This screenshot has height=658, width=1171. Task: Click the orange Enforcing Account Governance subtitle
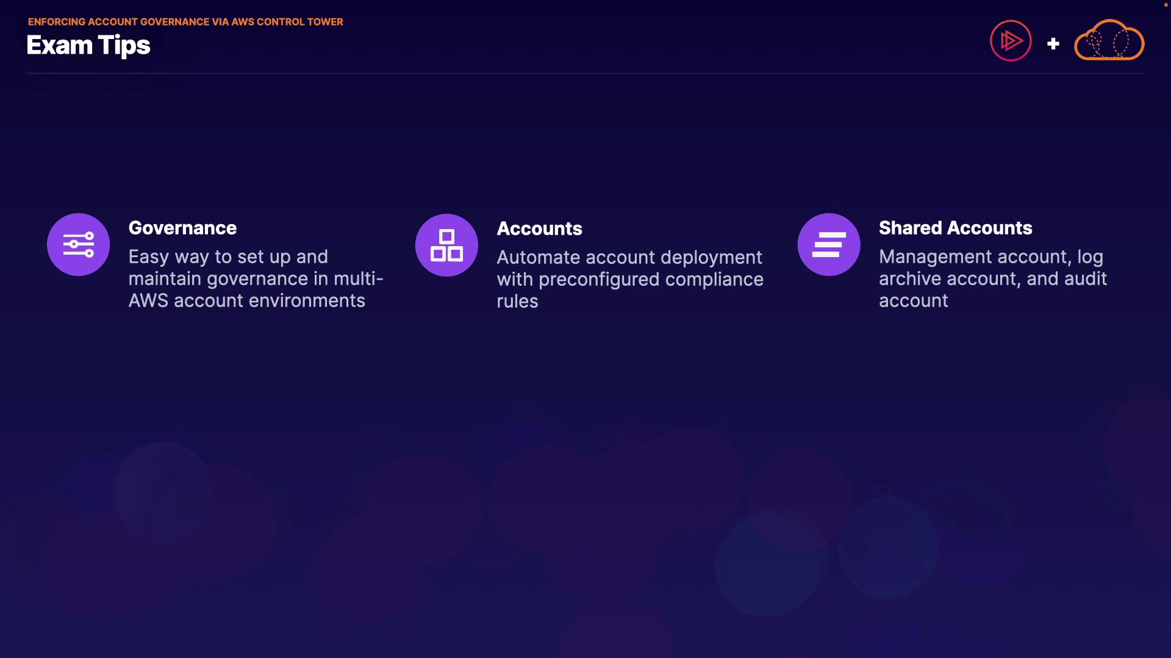185,22
